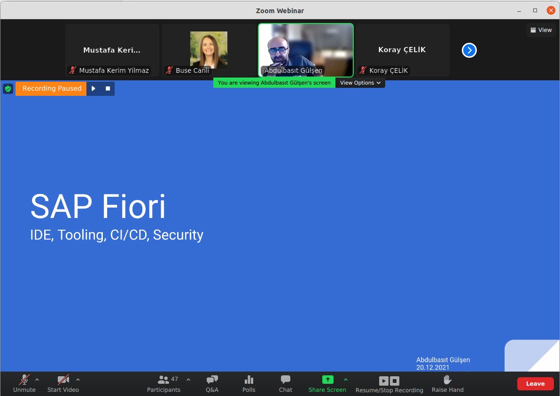This screenshot has width=560, height=396.
Task: Raise Hand in the webinar
Action: pos(448,384)
